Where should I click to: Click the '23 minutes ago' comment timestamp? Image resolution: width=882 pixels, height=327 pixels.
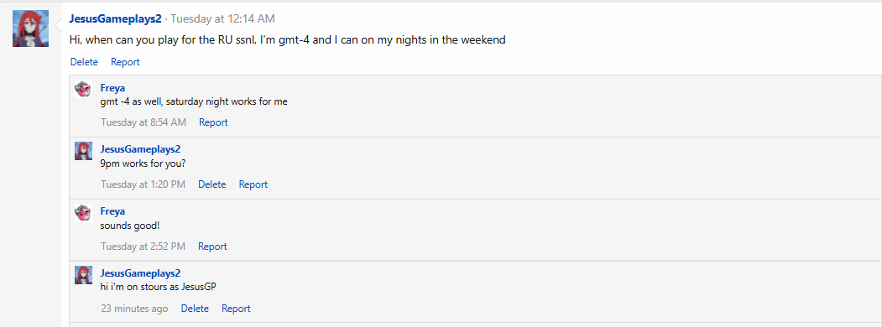[134, 309]
